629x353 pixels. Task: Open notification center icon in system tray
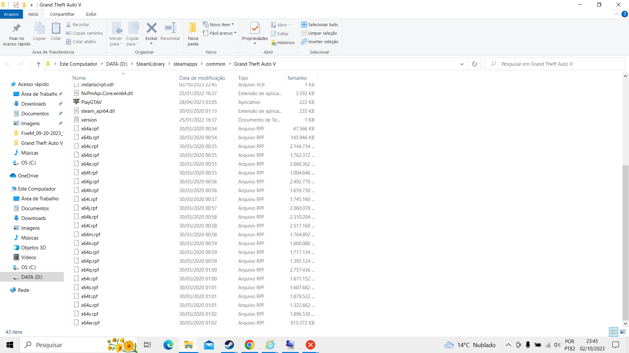(x=616, y=345)
